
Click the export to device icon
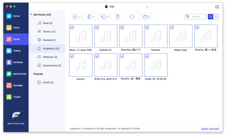(89, 17)
